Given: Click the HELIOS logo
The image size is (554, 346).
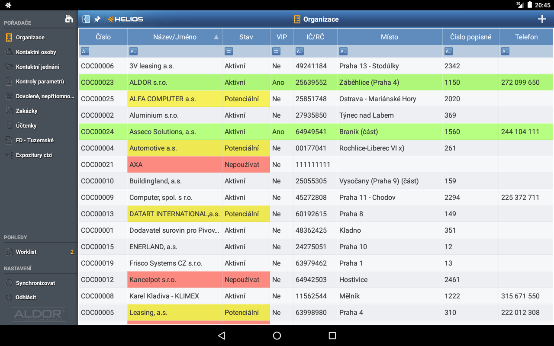Looking at the screenshot, I should (x=126, y=19).
